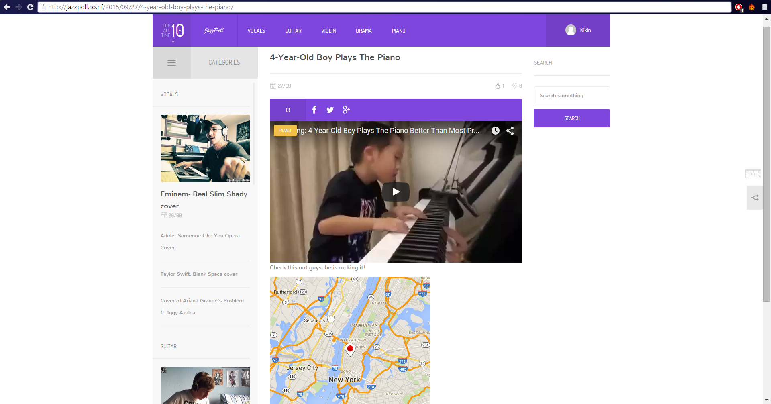Click the sidebar list scrollbar
This screenshot has height=404, width=771.
[254, 133]
